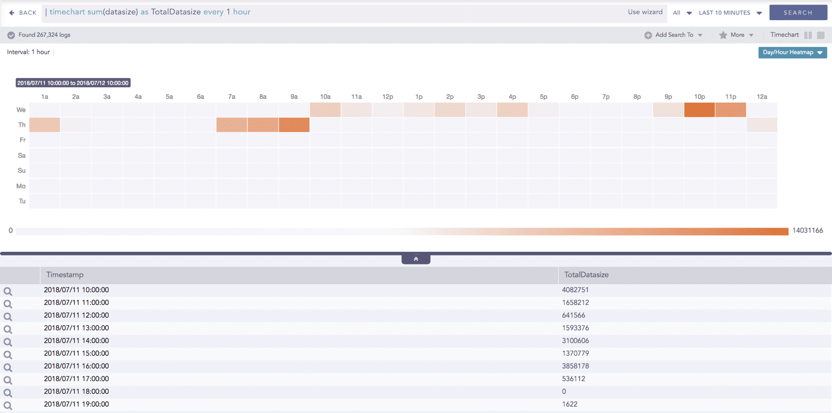Open the All logs scope dropdown

[x=681, y=12]
